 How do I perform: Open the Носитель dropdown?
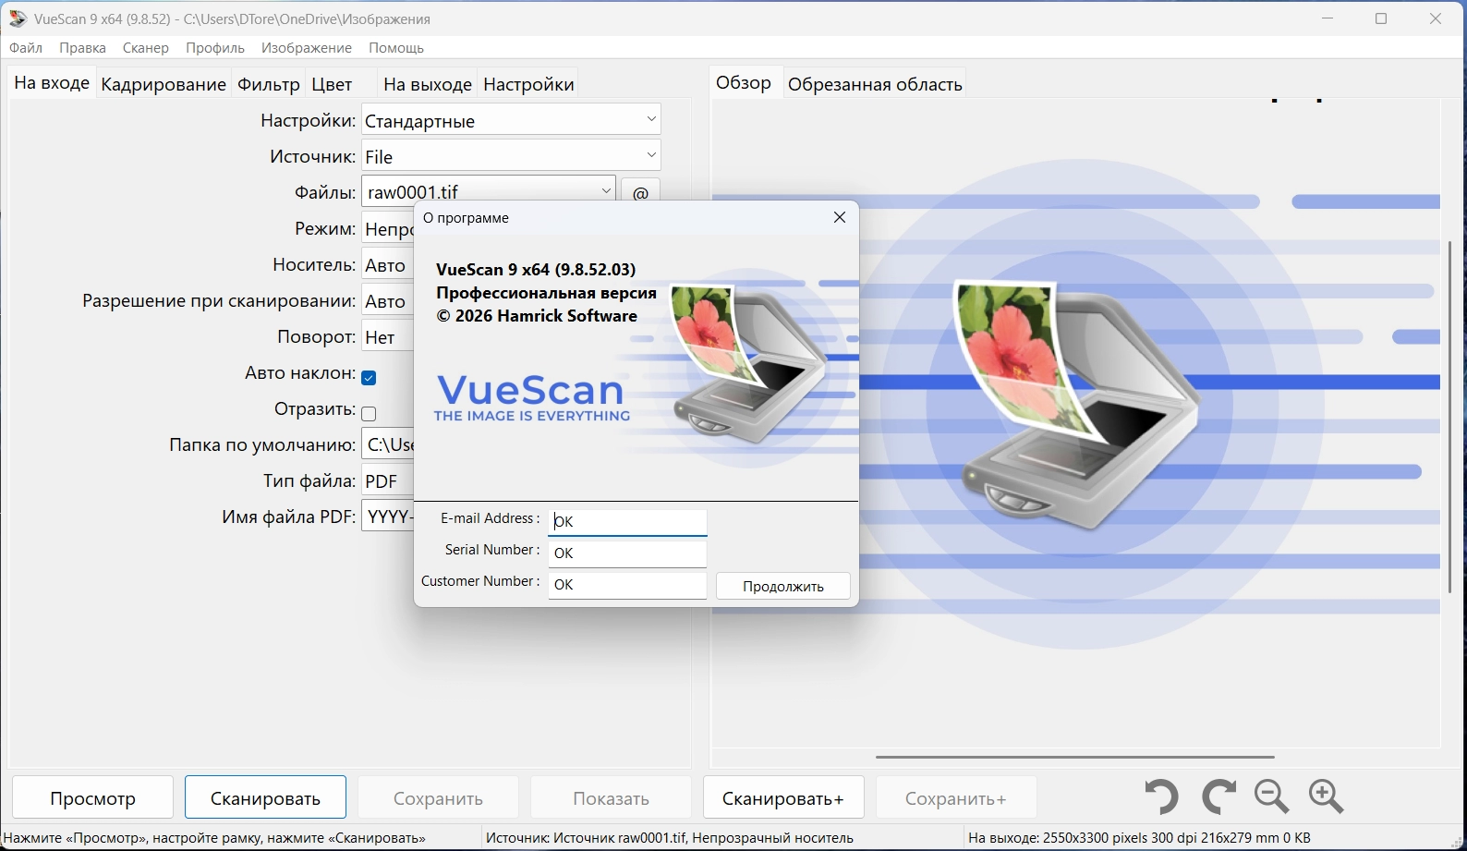point(388,265)
